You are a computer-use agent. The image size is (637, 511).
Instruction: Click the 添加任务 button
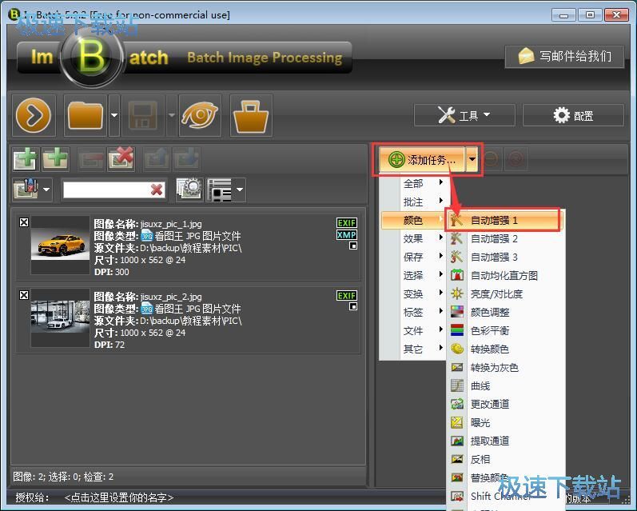pyautogui.click(x=423, y=159)
